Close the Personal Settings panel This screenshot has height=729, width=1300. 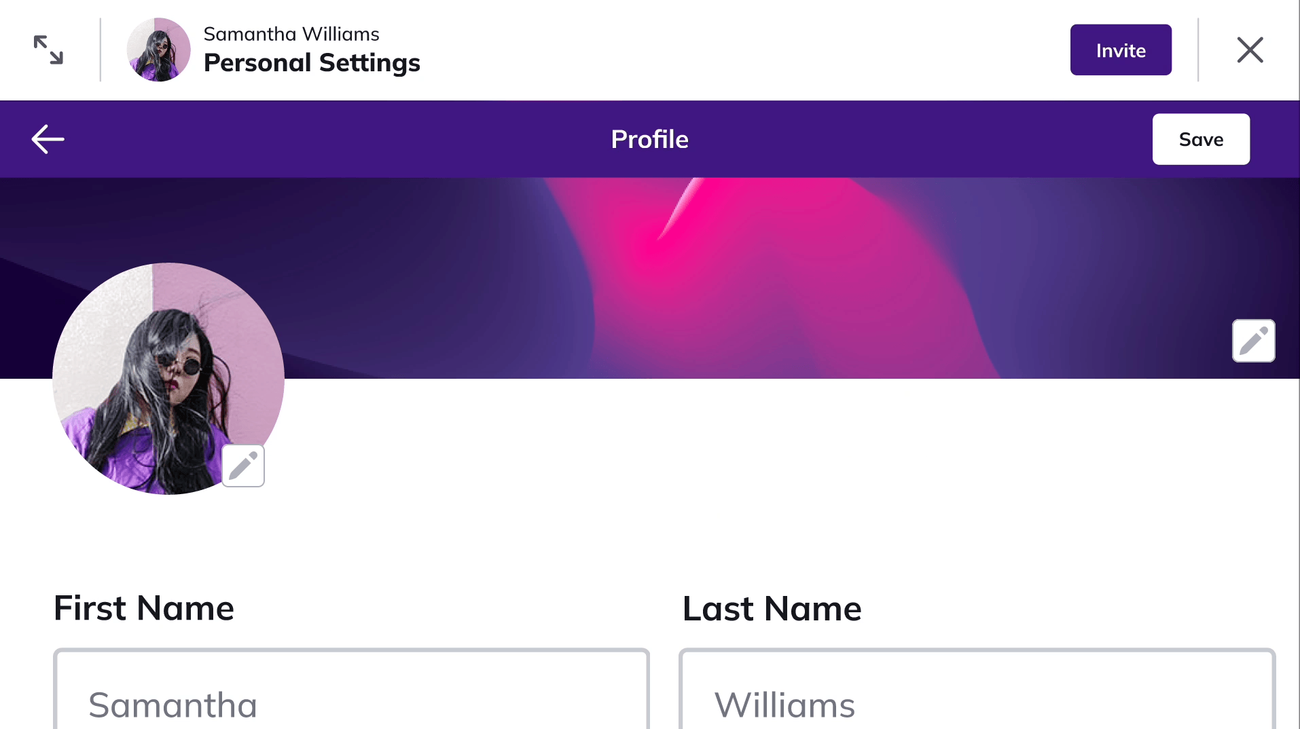(1250, 50)
